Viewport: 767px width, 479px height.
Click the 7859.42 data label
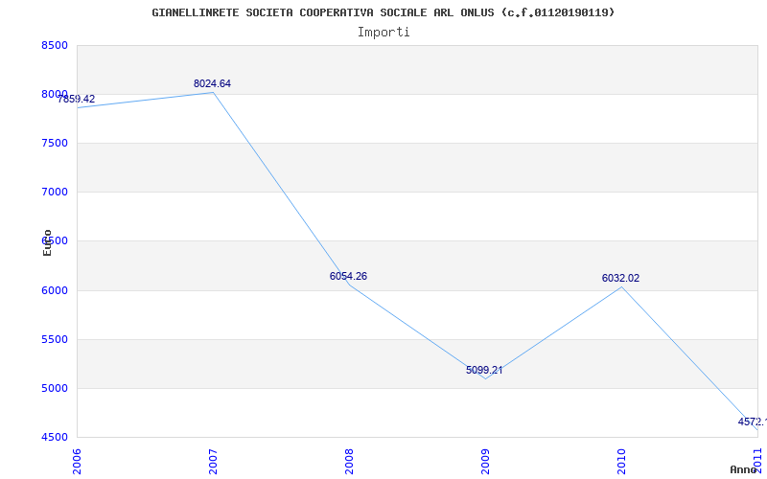coord(77,100)
